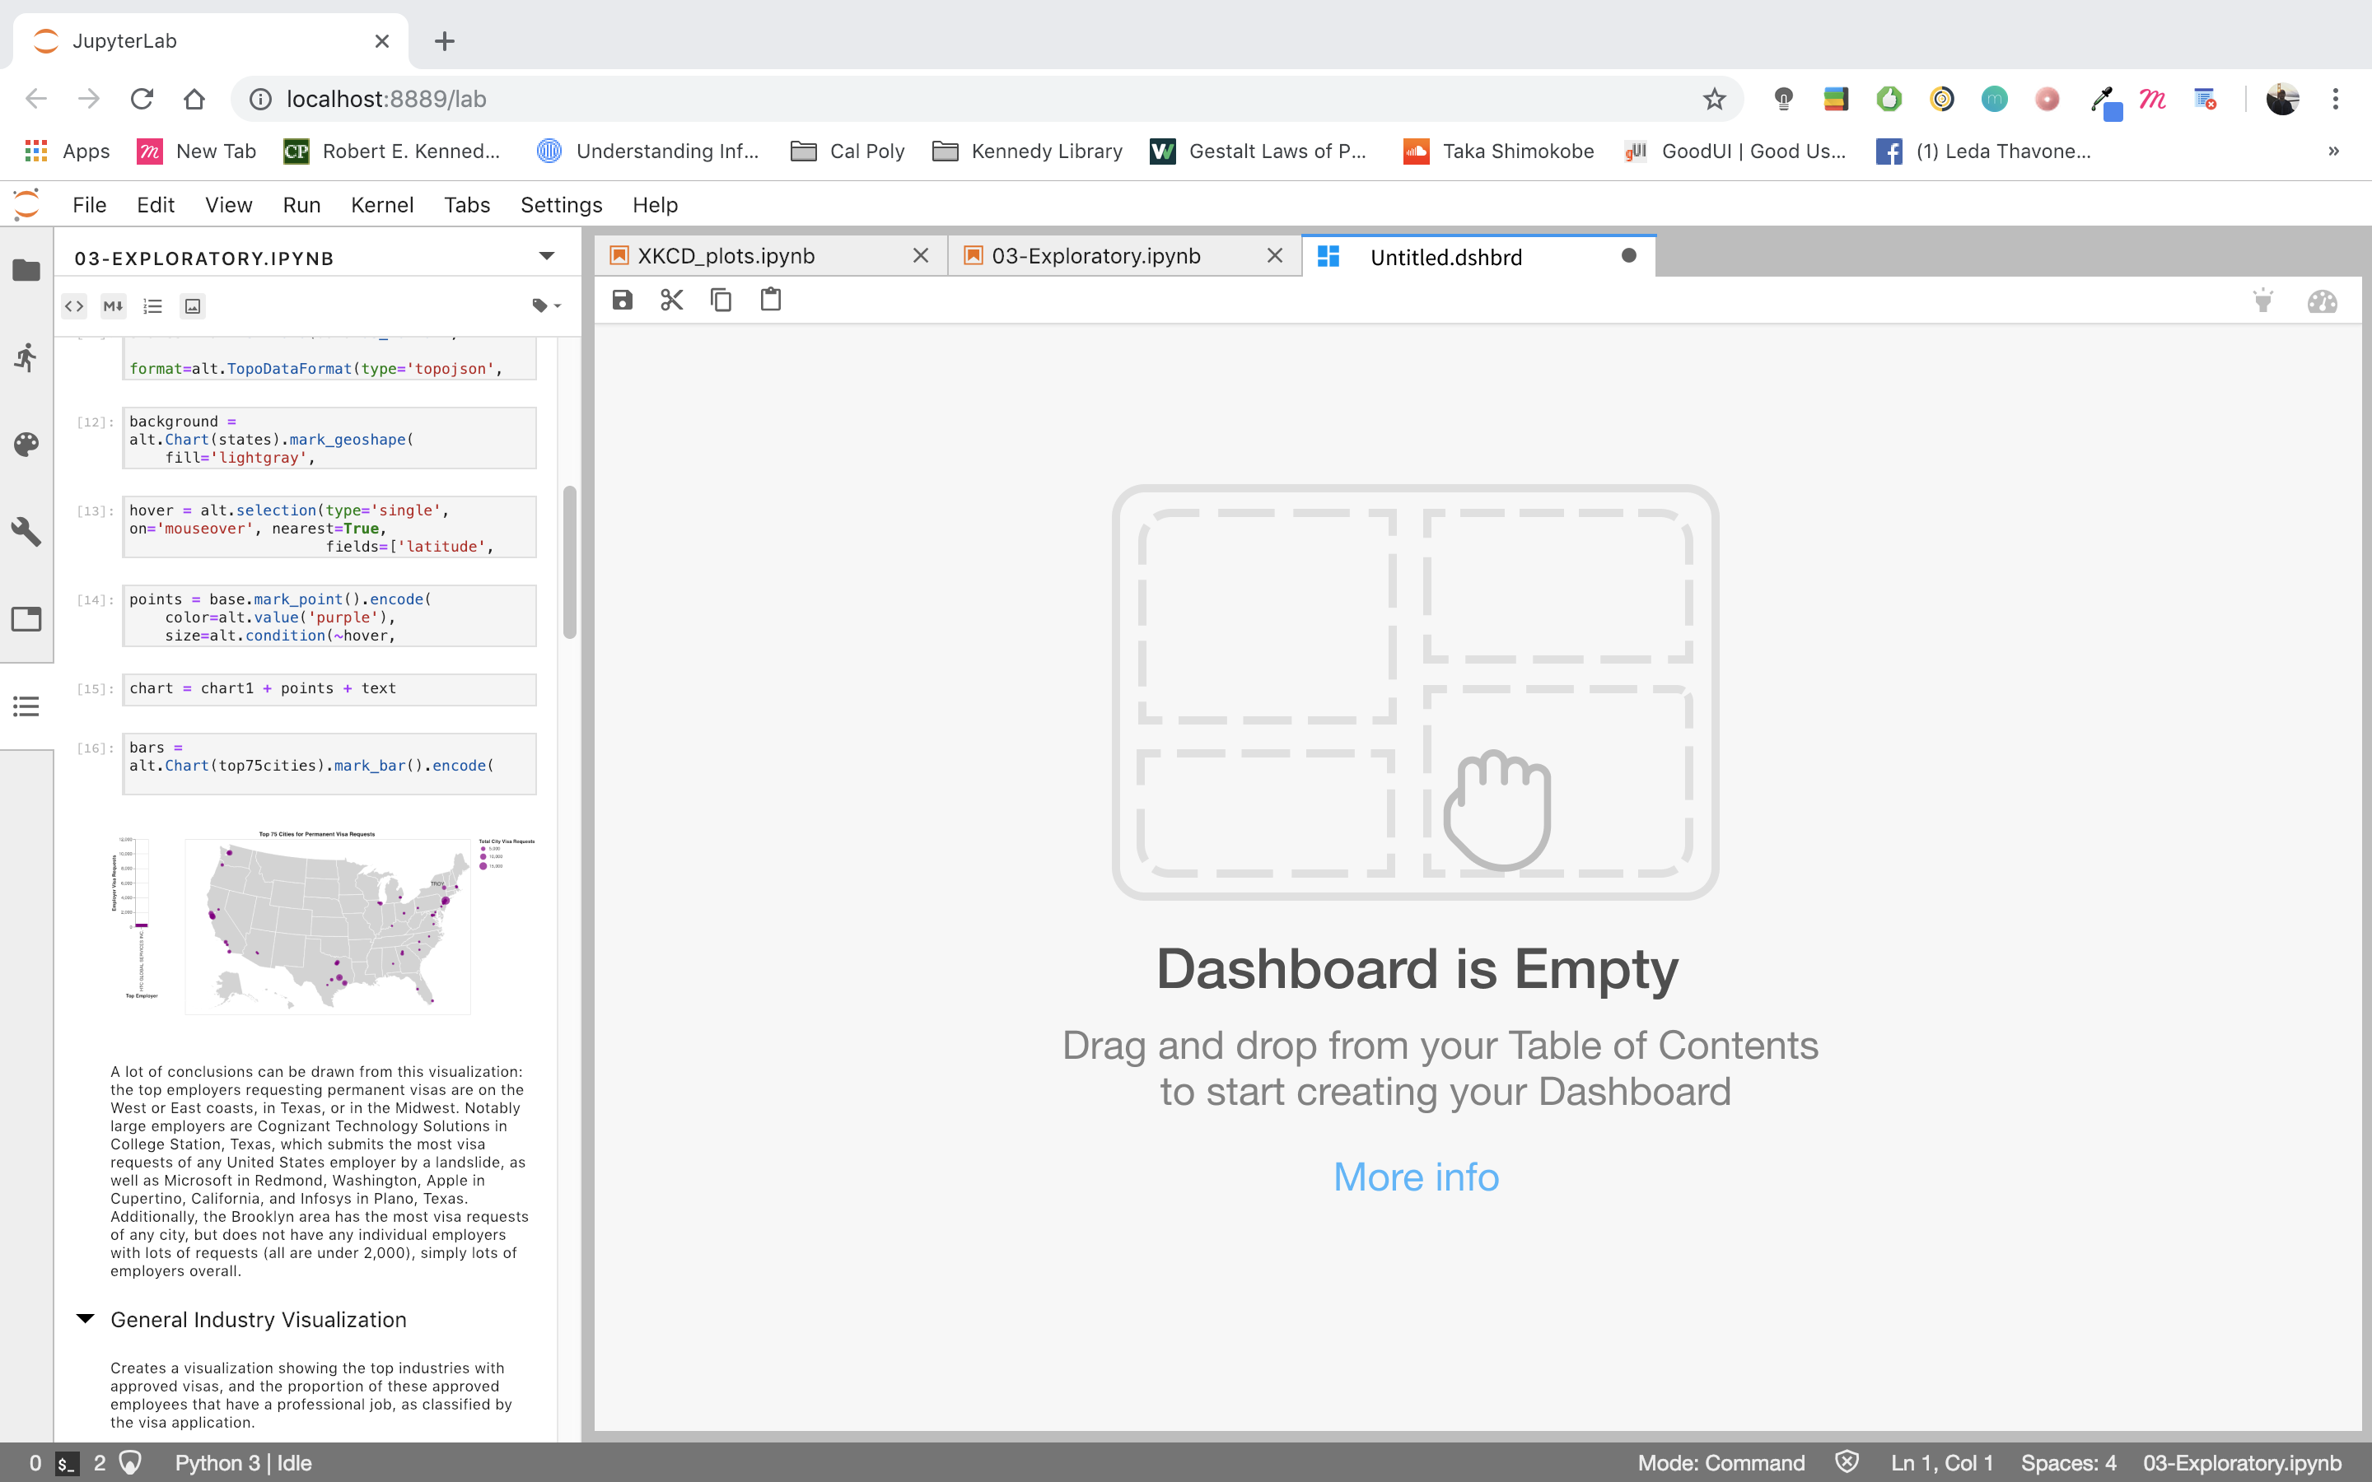Toggle automatic section numbering in TOC

tap(152, 305)
